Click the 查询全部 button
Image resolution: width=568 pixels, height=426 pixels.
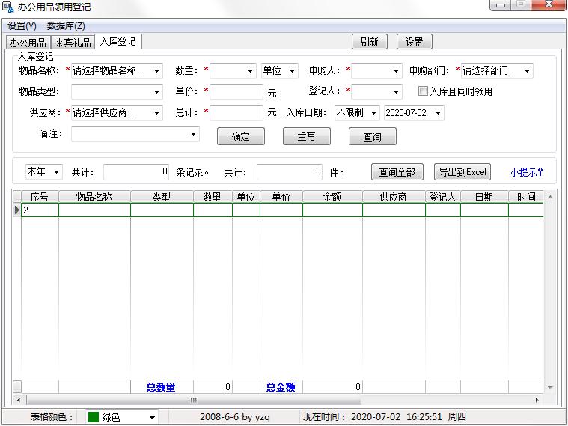point(397,172)
